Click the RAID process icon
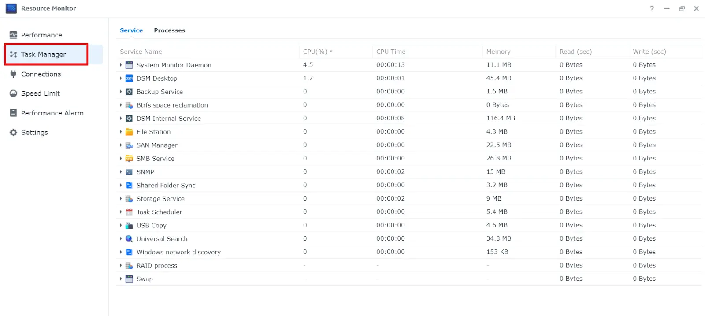Image resolution: width=705 pixels, height=316 pixels. click(129, 266)
